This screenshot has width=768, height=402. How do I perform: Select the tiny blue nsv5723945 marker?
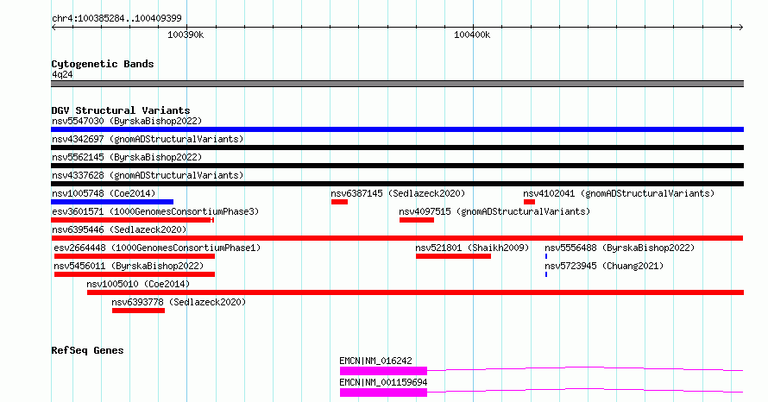coord(546,274)
